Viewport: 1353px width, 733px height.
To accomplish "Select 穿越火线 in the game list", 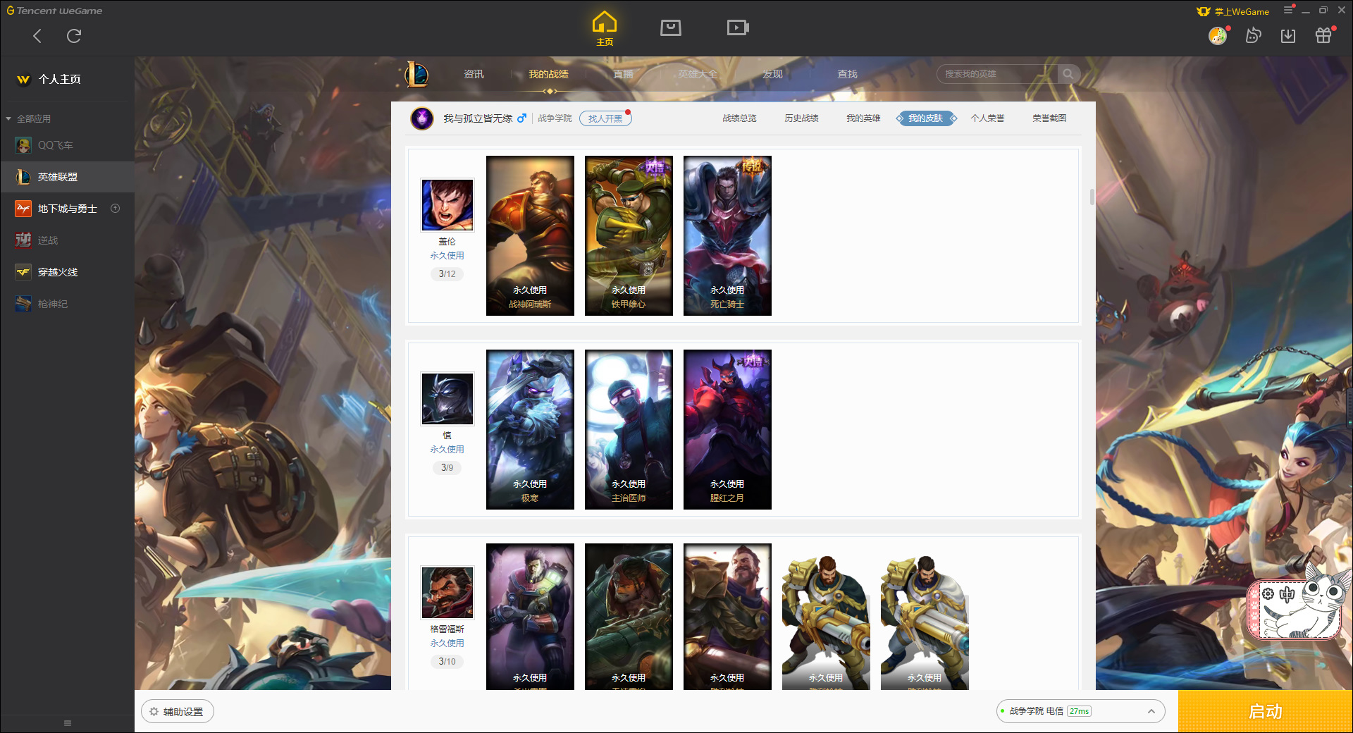I will coord(68,272).
